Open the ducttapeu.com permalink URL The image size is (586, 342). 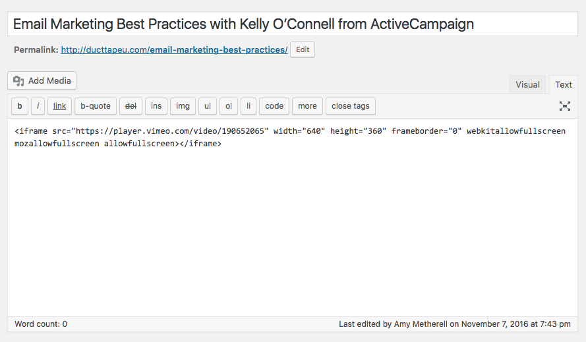pyautogui.click(x=174, y=49)
